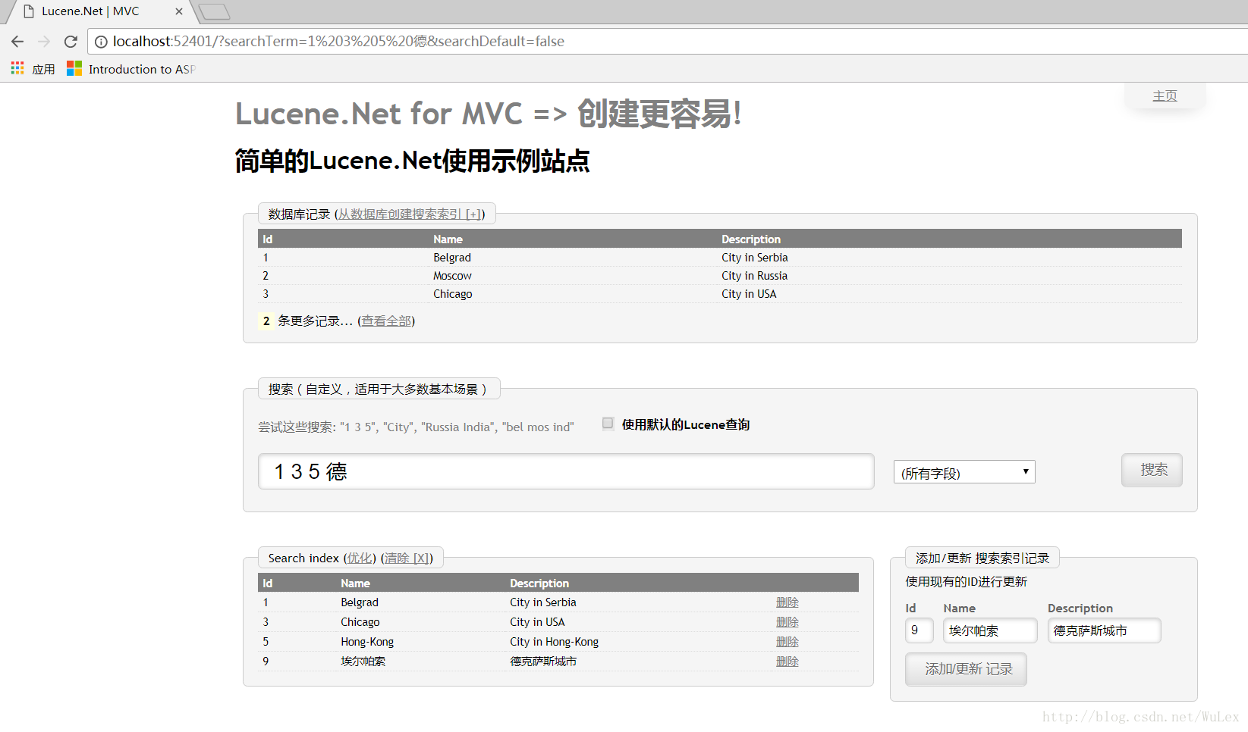
Task: Click Name header in search index table
Action: 355,583
